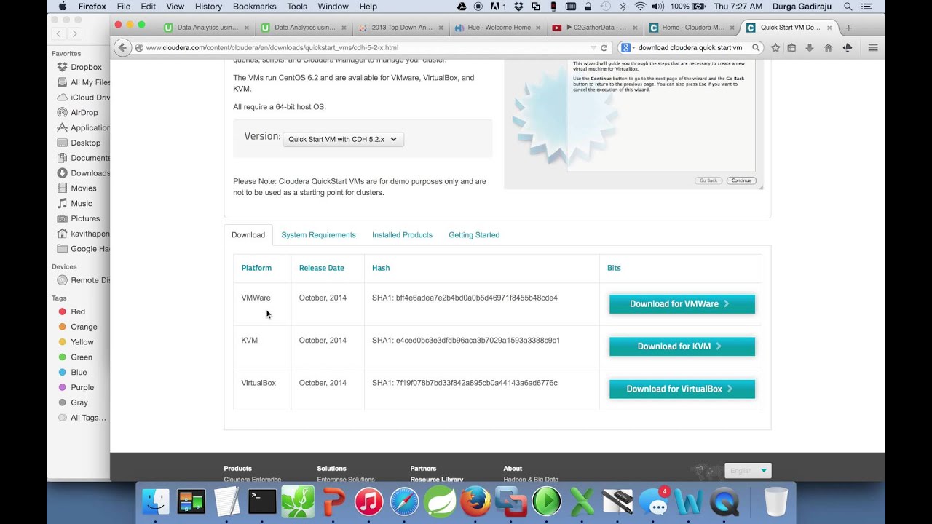Viewport: 932px width, 524px height.
Task: Open Excel X icon in the dock
Action: (582, 501)
